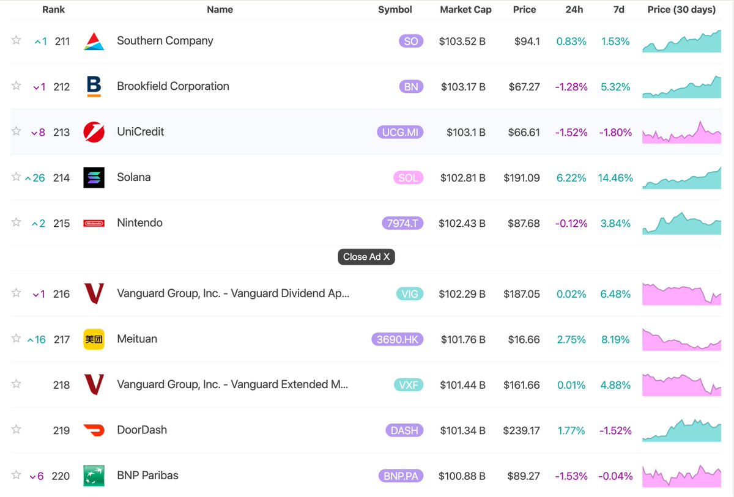The width and height of the screenshot is (734, 497).
Task: Click the BN symbol badge
Action: tap(412, 87)
